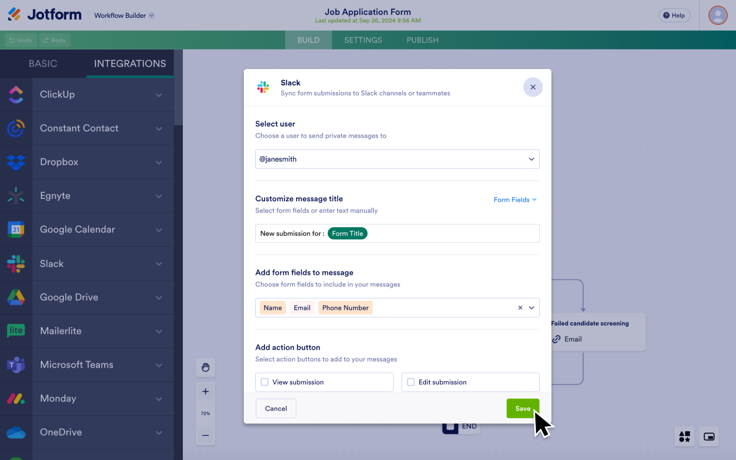Click the Slack logo in dialog header
Viewport: 736px width, 460px height.
pyautogui.click(x=263, y=87)
